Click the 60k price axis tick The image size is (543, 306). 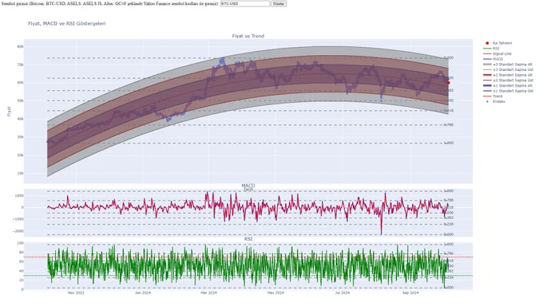20,83
